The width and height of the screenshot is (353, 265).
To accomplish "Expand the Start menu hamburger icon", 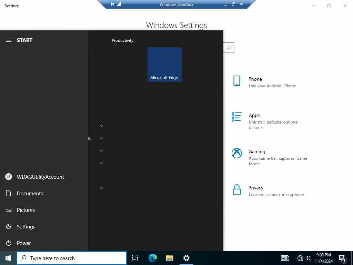I will [9, 40].
